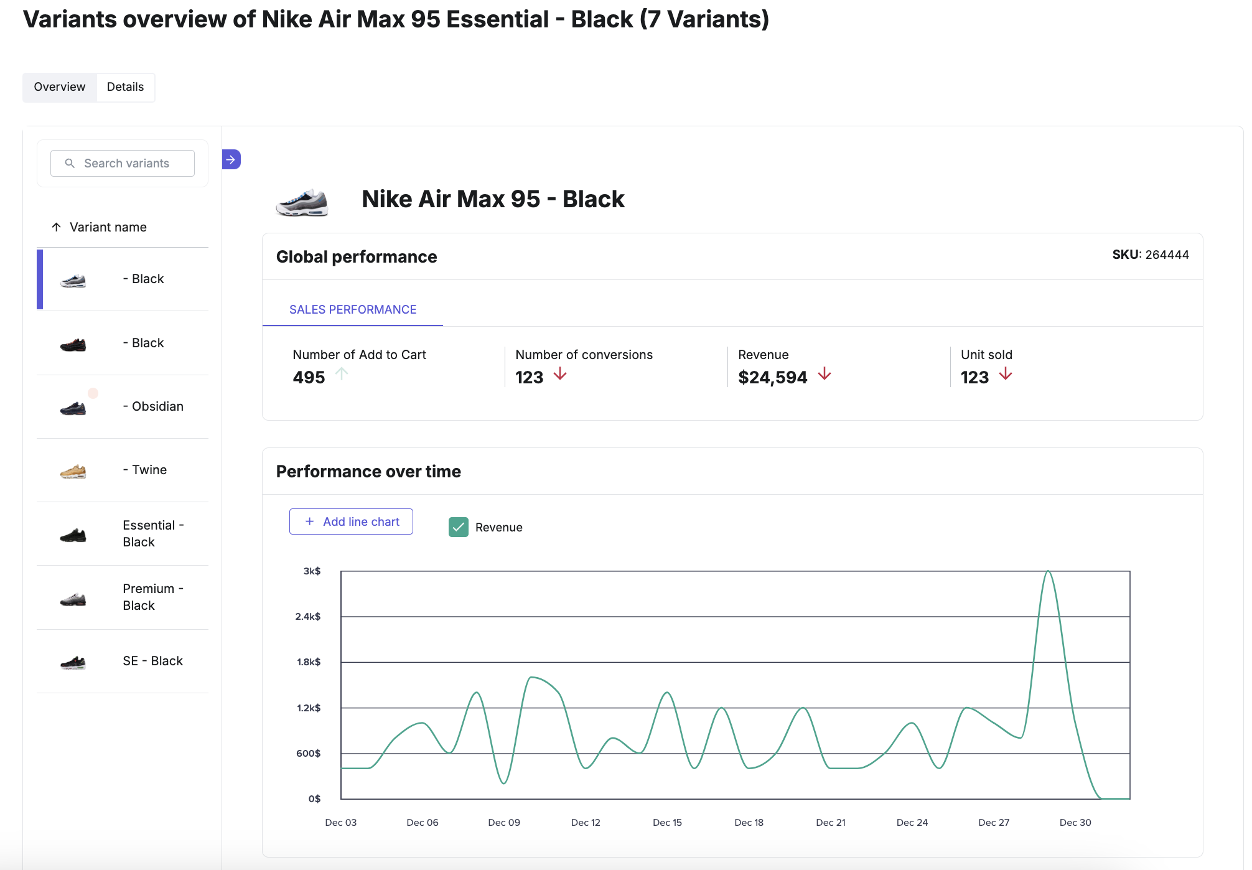This screenshot has width=1252, height=870.
Task: Click the plus icon in Add line chart
Action: [x=309, y=522]
